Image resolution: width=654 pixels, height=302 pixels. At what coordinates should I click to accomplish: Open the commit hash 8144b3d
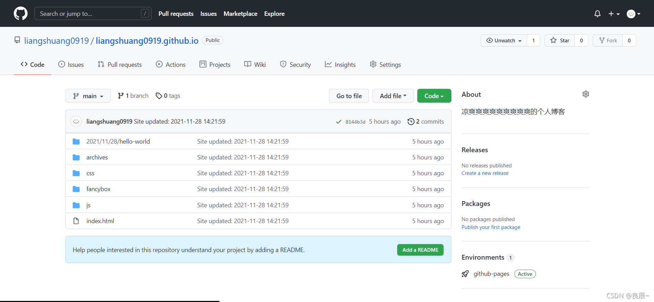[x=355, y=122]
